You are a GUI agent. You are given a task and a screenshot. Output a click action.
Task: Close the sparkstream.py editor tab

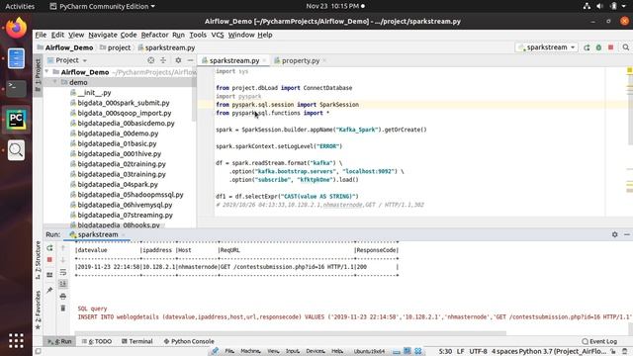click(x=264, y=60)
